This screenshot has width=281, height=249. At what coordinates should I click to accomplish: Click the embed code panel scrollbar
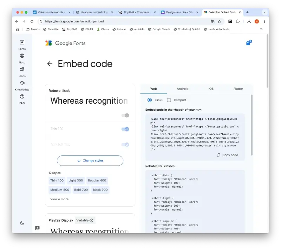(251, 125)
